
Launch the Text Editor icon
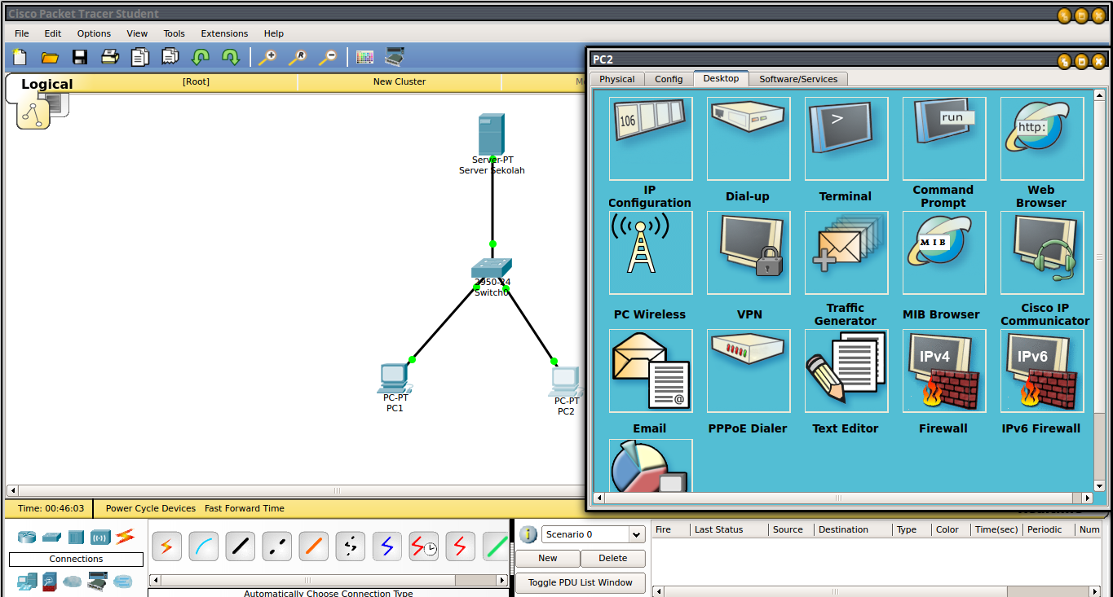tap(846, 371)
